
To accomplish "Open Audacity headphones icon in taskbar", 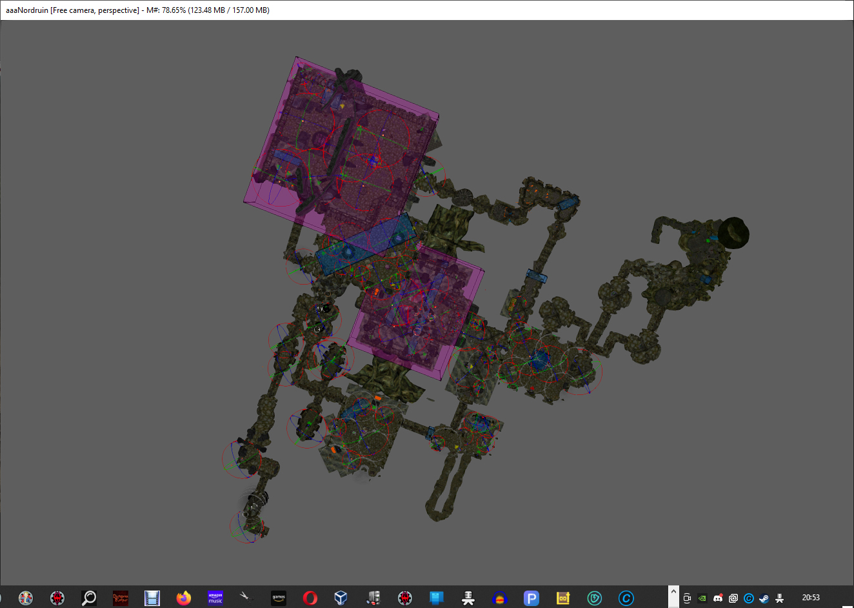I will tap(500, 598).
